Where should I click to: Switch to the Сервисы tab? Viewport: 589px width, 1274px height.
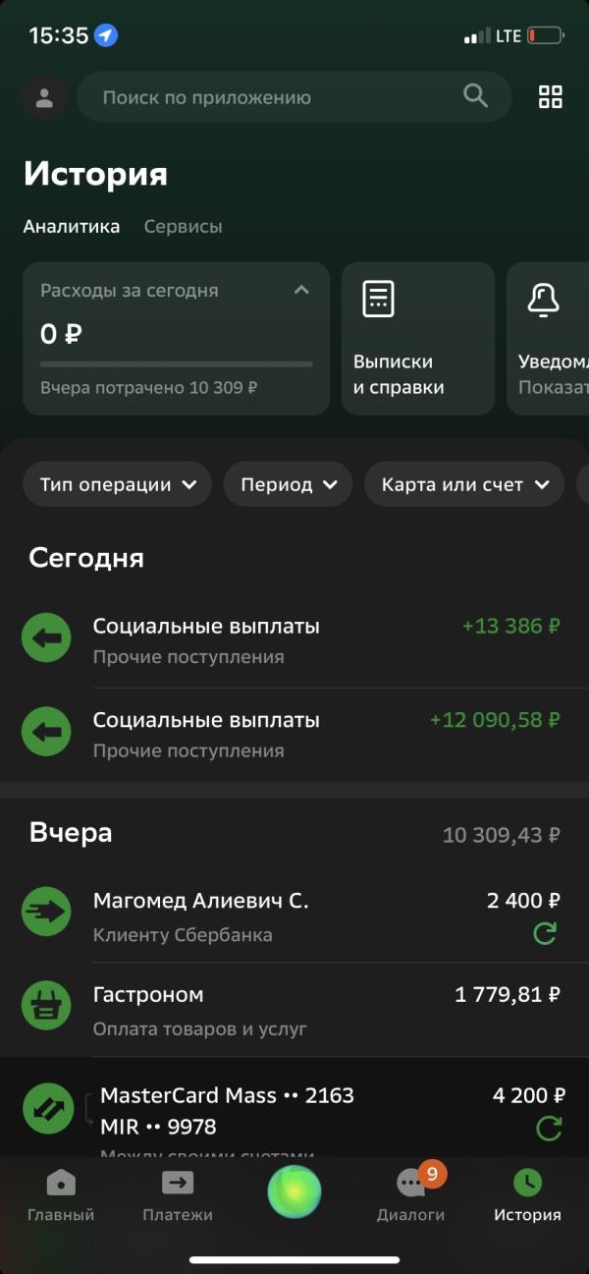point(184,226)
